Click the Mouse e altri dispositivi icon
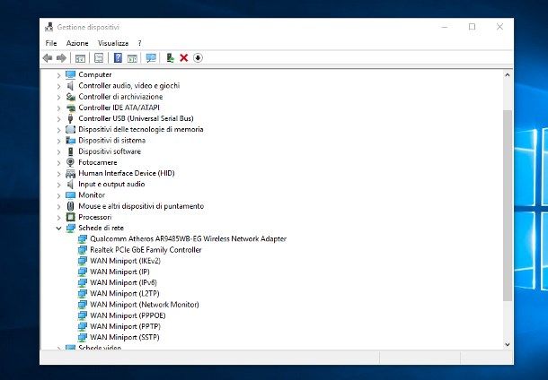Screen dimensions: 548x380 point(71,206)
